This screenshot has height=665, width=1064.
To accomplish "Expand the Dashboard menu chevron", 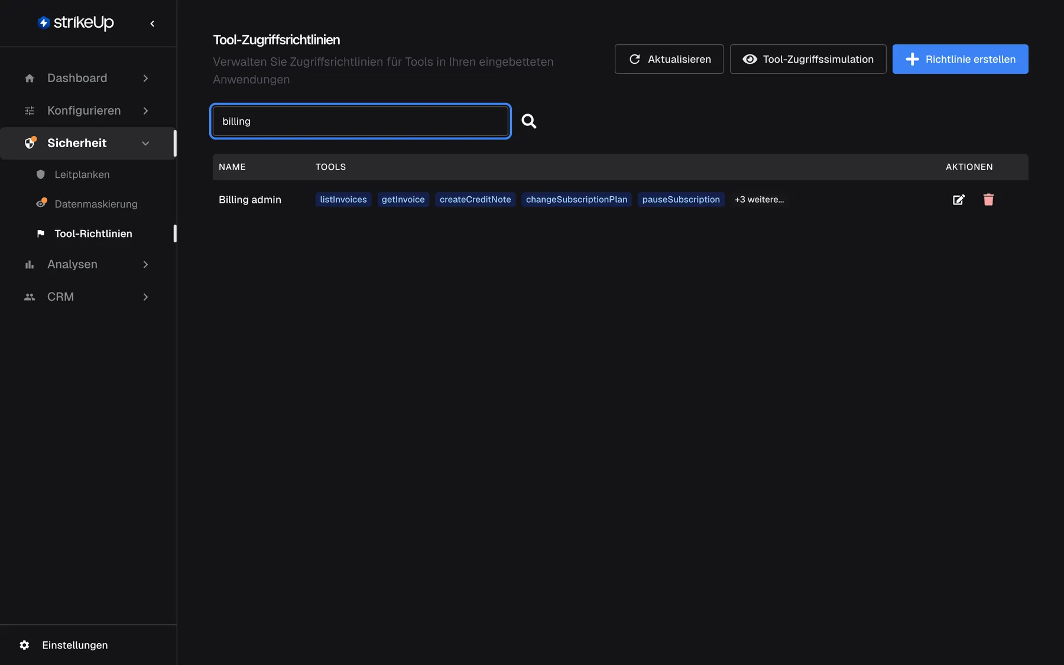I will click(145, 78).
